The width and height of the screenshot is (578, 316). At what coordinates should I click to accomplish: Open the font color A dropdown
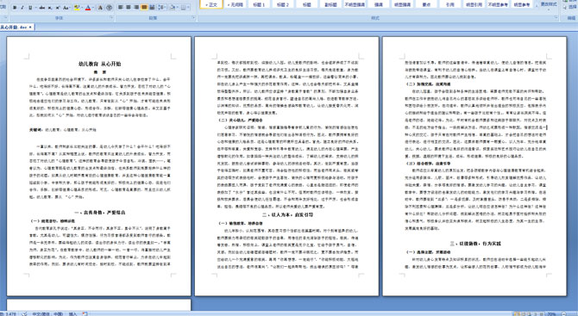pos(93,8)
